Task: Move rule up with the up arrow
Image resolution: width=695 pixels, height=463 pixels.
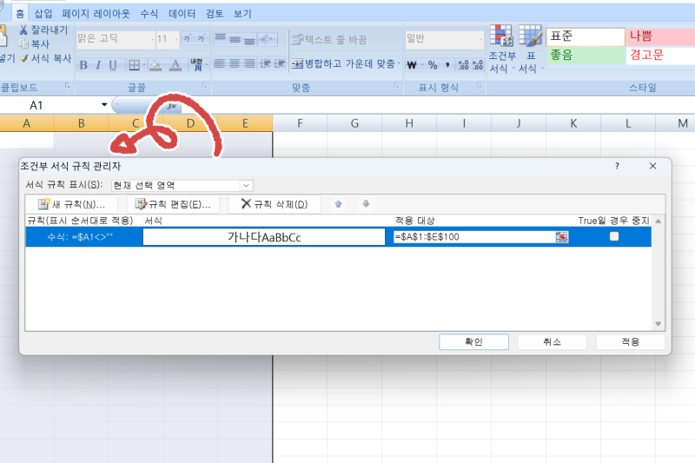Action: pyautogui.click(x=338, y=204)
